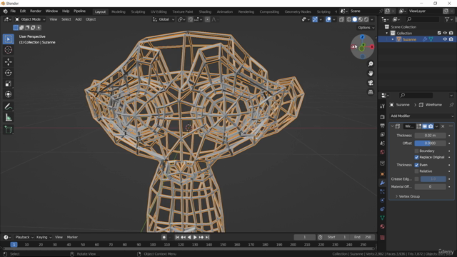Viewport: 457px width, 257px height.
Task: Switch to wireframe viewport shading
Action: [x=349, y=19]
